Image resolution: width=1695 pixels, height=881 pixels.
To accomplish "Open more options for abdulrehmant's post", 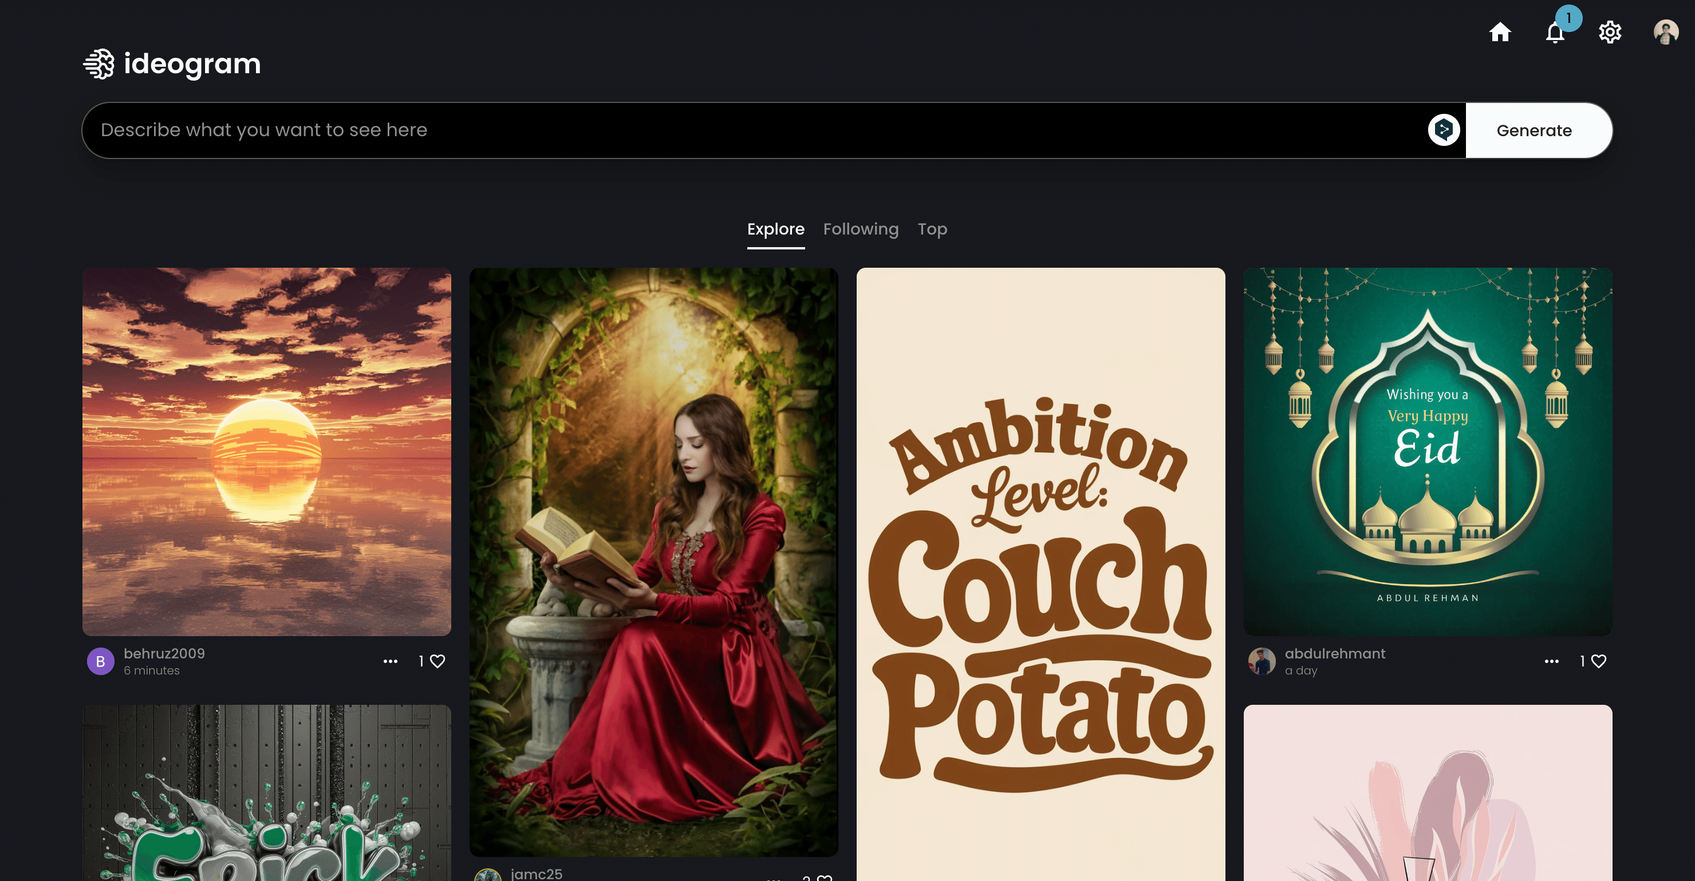I will coord(1551,661).
